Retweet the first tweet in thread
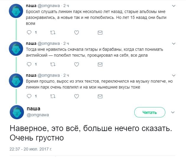Image resolution: width=186 pixels, height=157 pixels. point(53,32)
